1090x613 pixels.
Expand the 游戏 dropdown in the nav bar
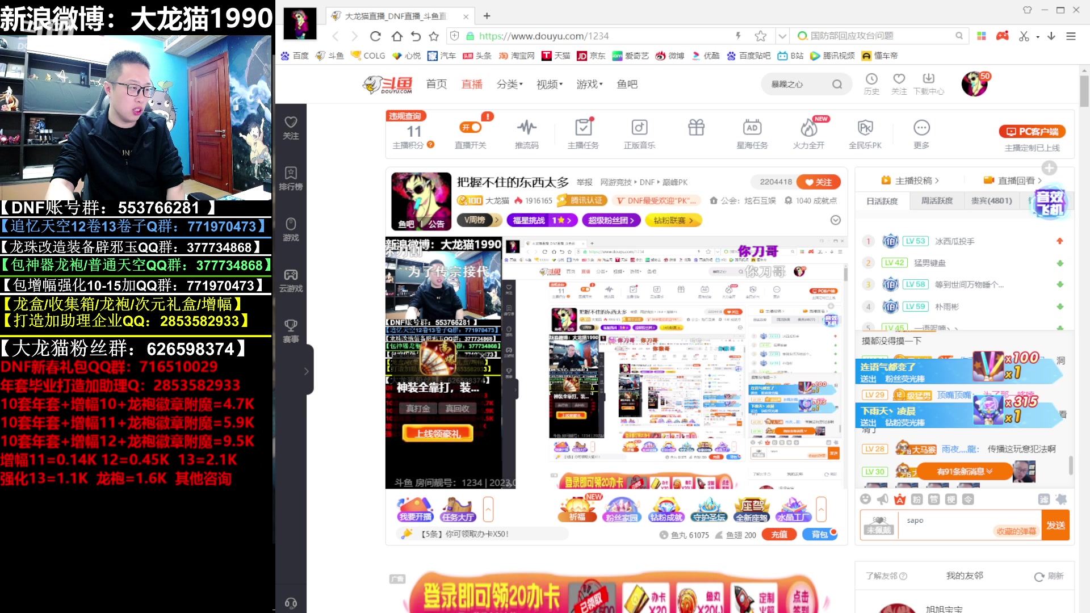click(589, 84)
